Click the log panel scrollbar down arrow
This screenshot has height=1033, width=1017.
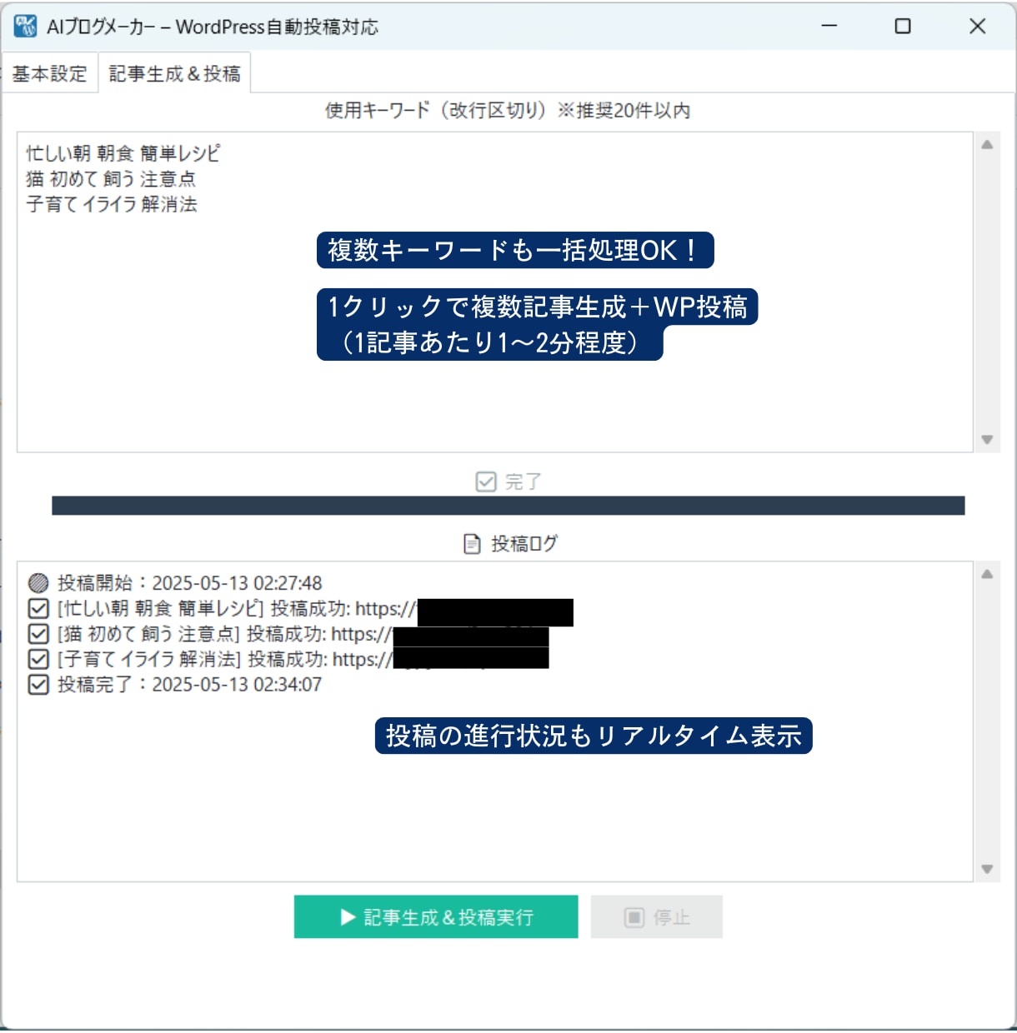(x=987, y=869)
